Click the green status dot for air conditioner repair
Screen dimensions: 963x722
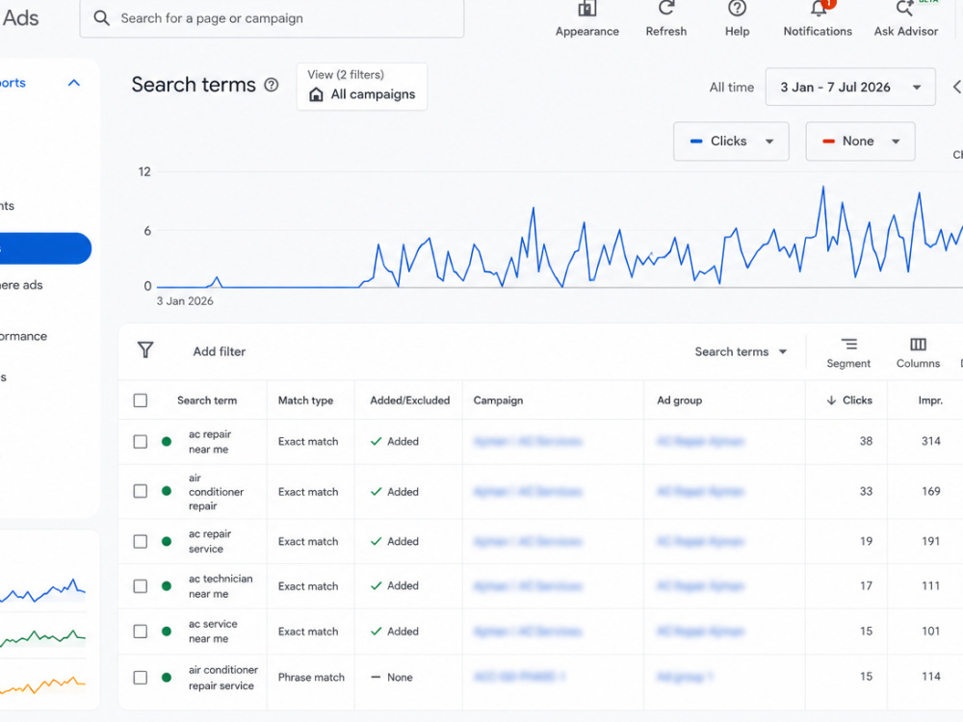point(167,491)
